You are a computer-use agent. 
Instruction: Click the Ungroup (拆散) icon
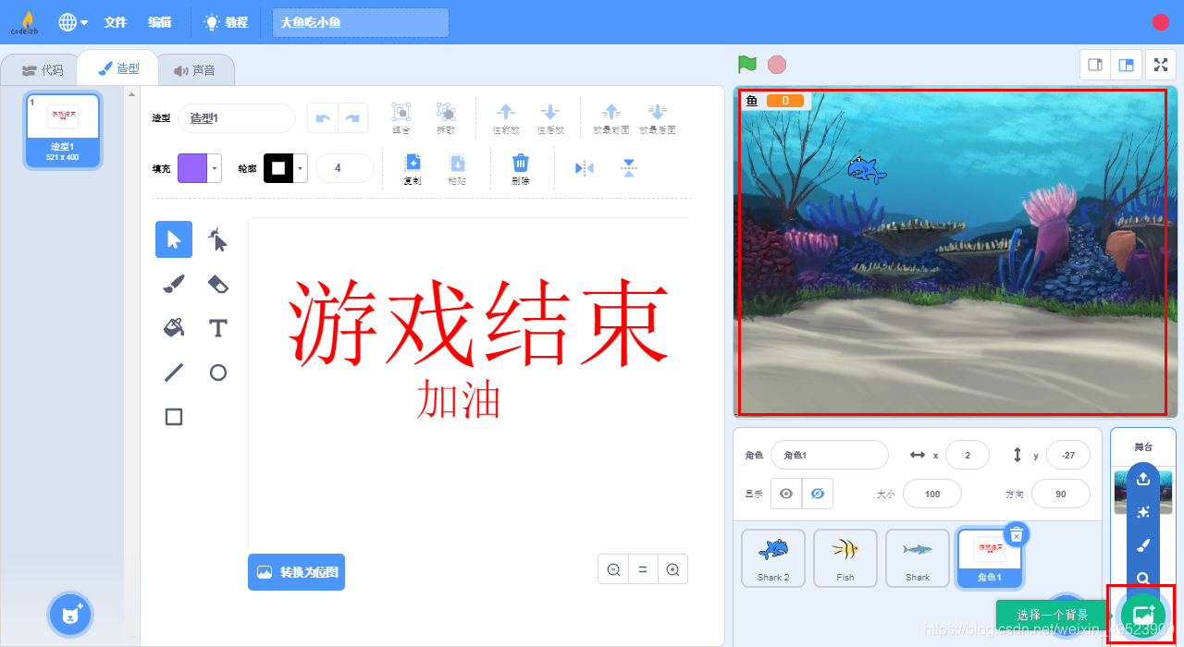pyautogui.click(x=446, y=117)
